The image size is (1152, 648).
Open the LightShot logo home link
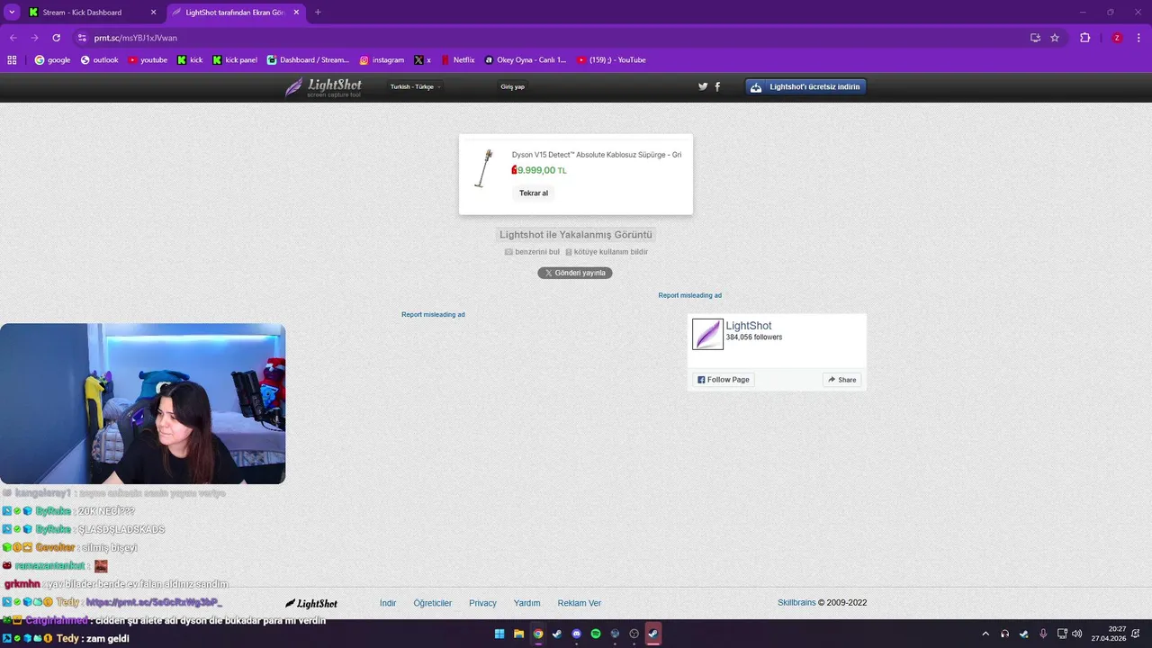(x=324, y=87)
